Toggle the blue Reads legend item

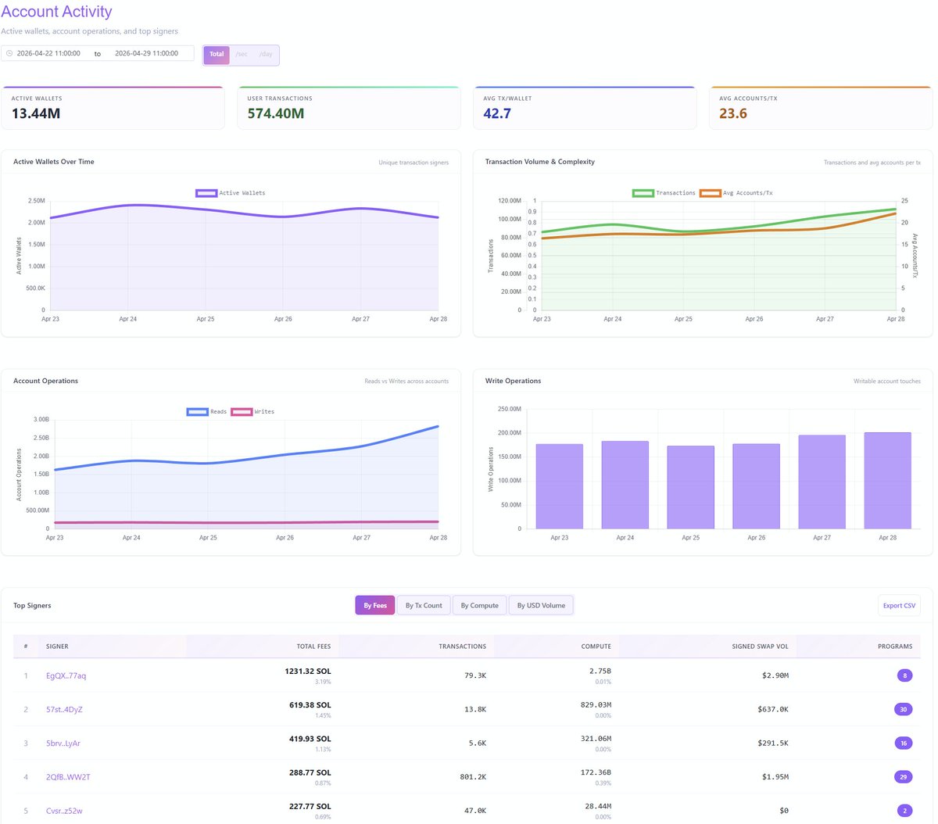click(x=207, y=412)
